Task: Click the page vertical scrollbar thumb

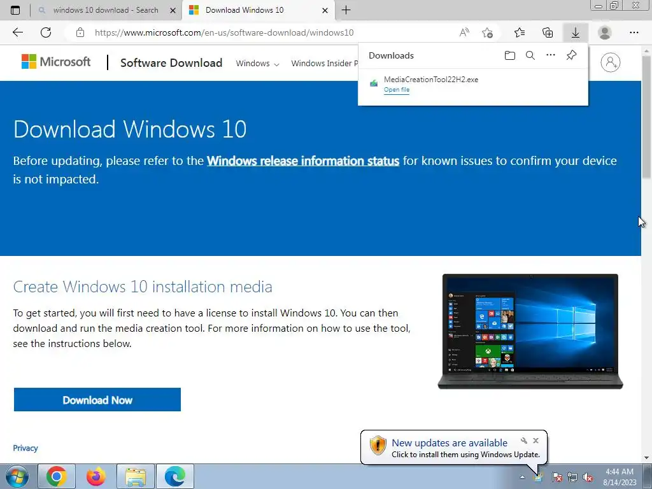Action: coord(646,117)
